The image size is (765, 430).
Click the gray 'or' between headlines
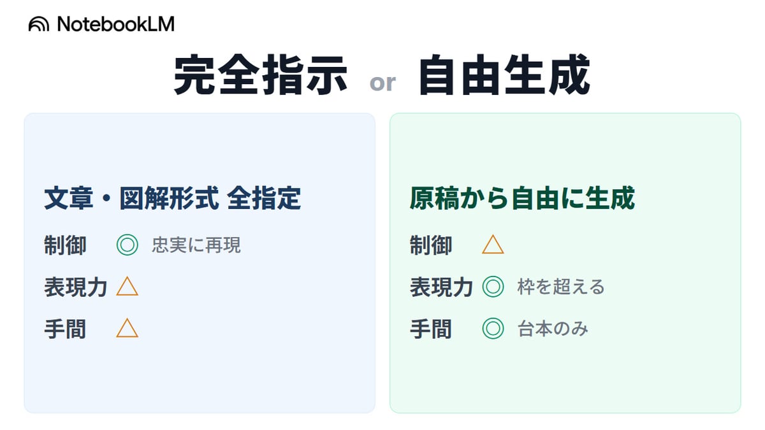(x=382, y=82)
